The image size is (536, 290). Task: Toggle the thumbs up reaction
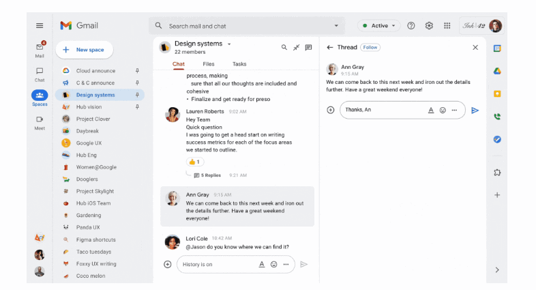pyautogui.click(x=195, y=162)
